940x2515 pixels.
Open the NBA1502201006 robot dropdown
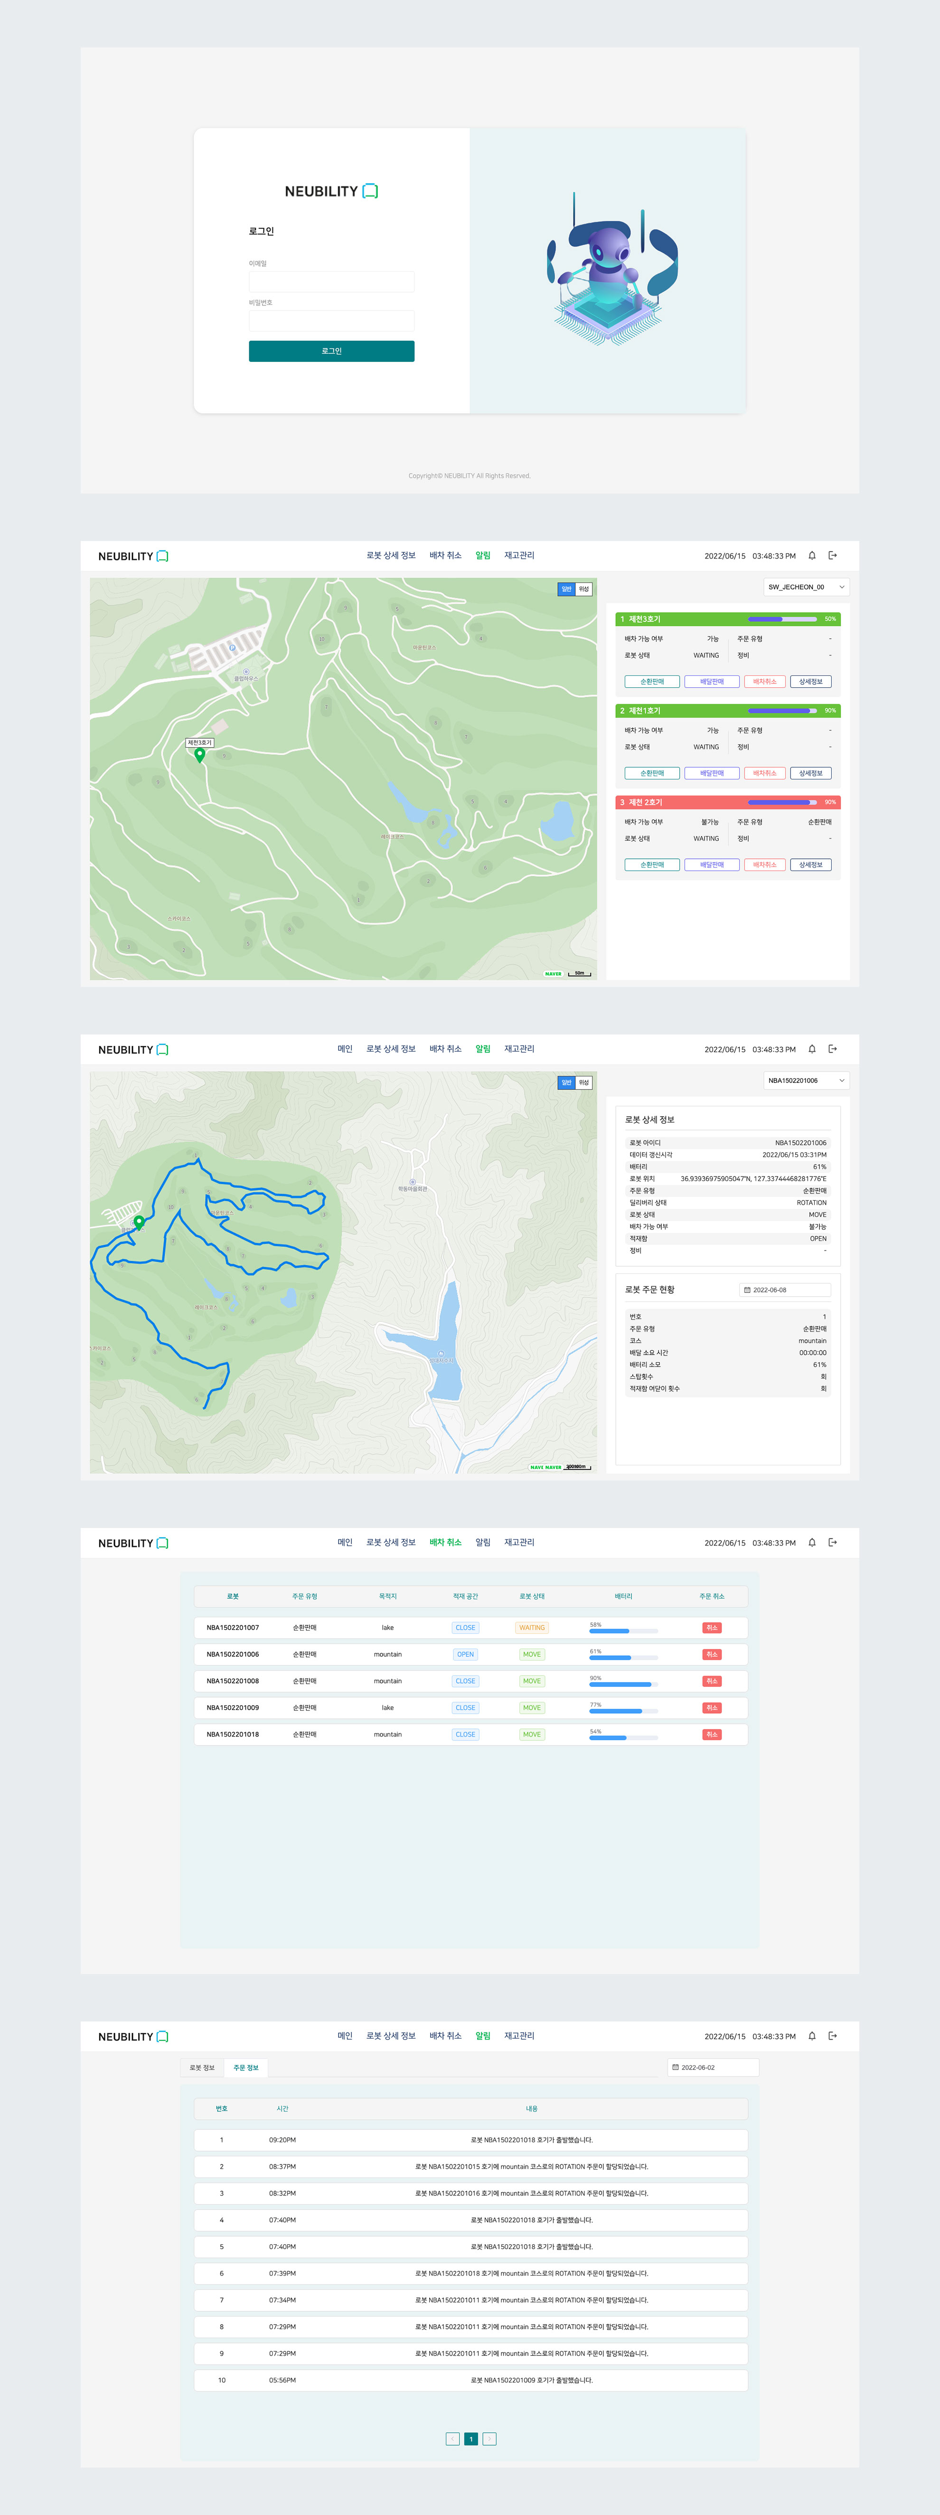(x=805, y=1080)
